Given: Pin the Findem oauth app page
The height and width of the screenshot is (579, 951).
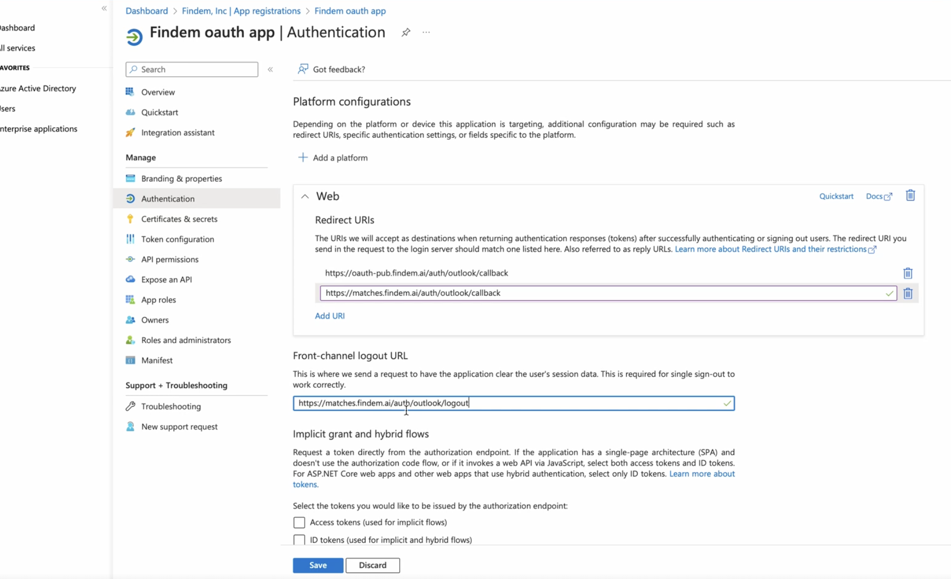Looking at the screenshot, I should click(406, 33).
